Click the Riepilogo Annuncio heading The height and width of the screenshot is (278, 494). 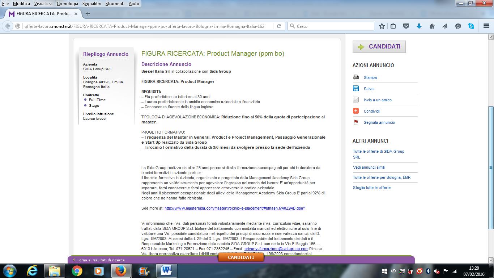(x=106, y=54)
